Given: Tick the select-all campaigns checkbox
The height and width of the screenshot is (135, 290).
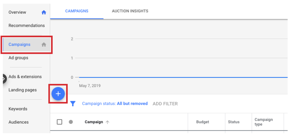Looking at the screenshot, I should [x=60, y=122].
